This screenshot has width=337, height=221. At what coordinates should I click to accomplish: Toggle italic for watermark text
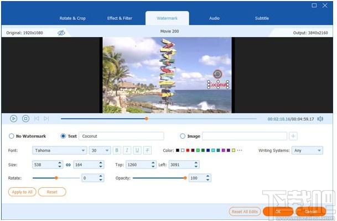[x=127, y=150]
